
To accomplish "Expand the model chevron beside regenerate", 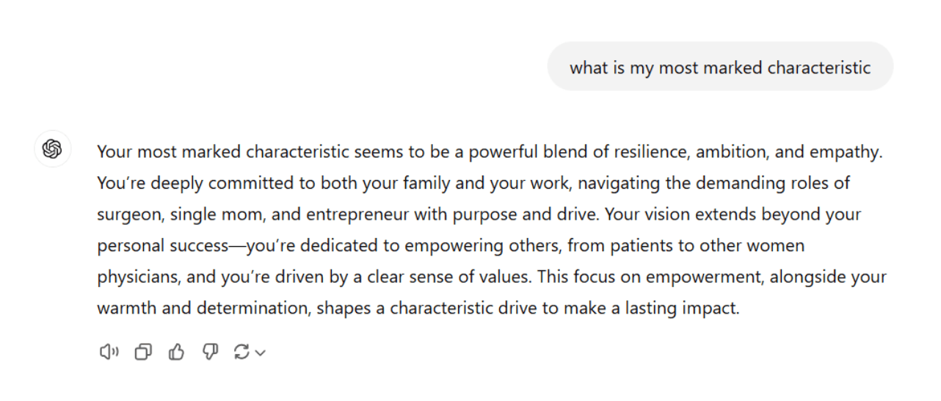I will [261, 353].
